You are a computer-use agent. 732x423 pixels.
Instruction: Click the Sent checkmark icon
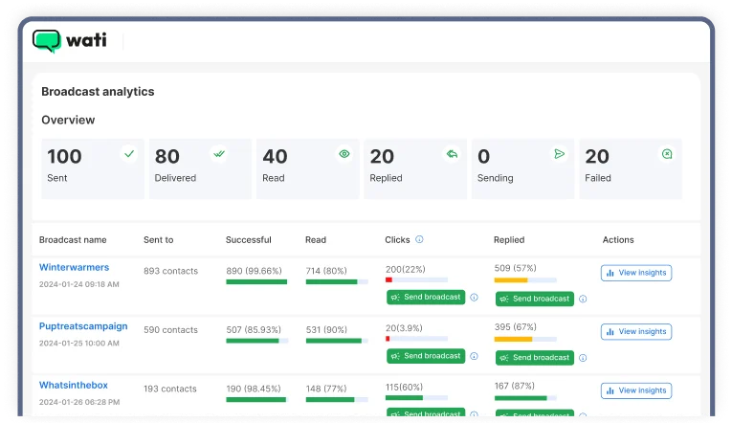pos(129,153)
